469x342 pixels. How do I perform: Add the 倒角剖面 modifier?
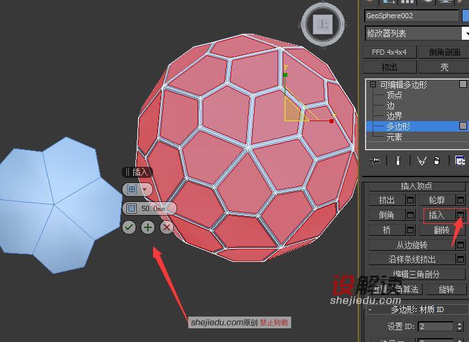(x=444, y=52)
